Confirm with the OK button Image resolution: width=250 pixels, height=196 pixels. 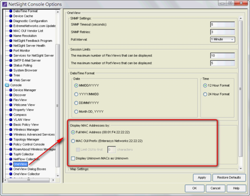tap(194, 188)
